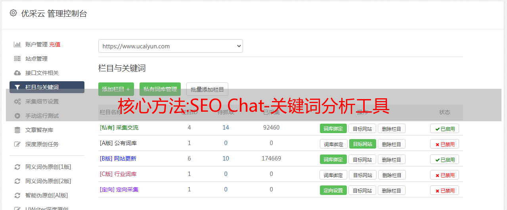This screenshot has height=210, width=507.
Task: Click 词库绑定 for 公有词库 row
Action: (334, 144)
